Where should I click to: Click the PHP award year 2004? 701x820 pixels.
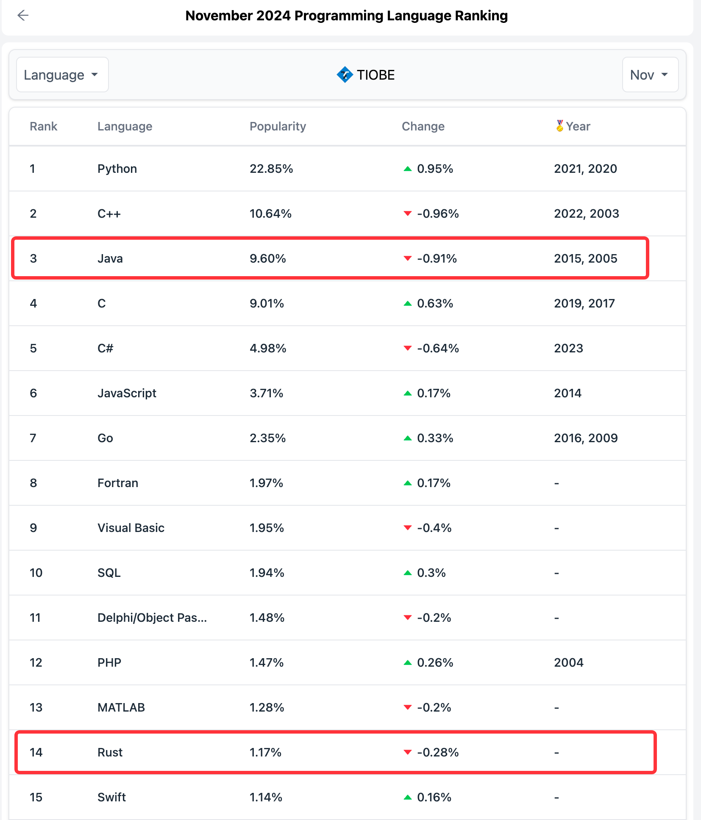coord(568,662)
